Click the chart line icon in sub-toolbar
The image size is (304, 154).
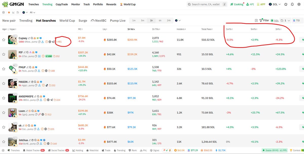[13, 12]
